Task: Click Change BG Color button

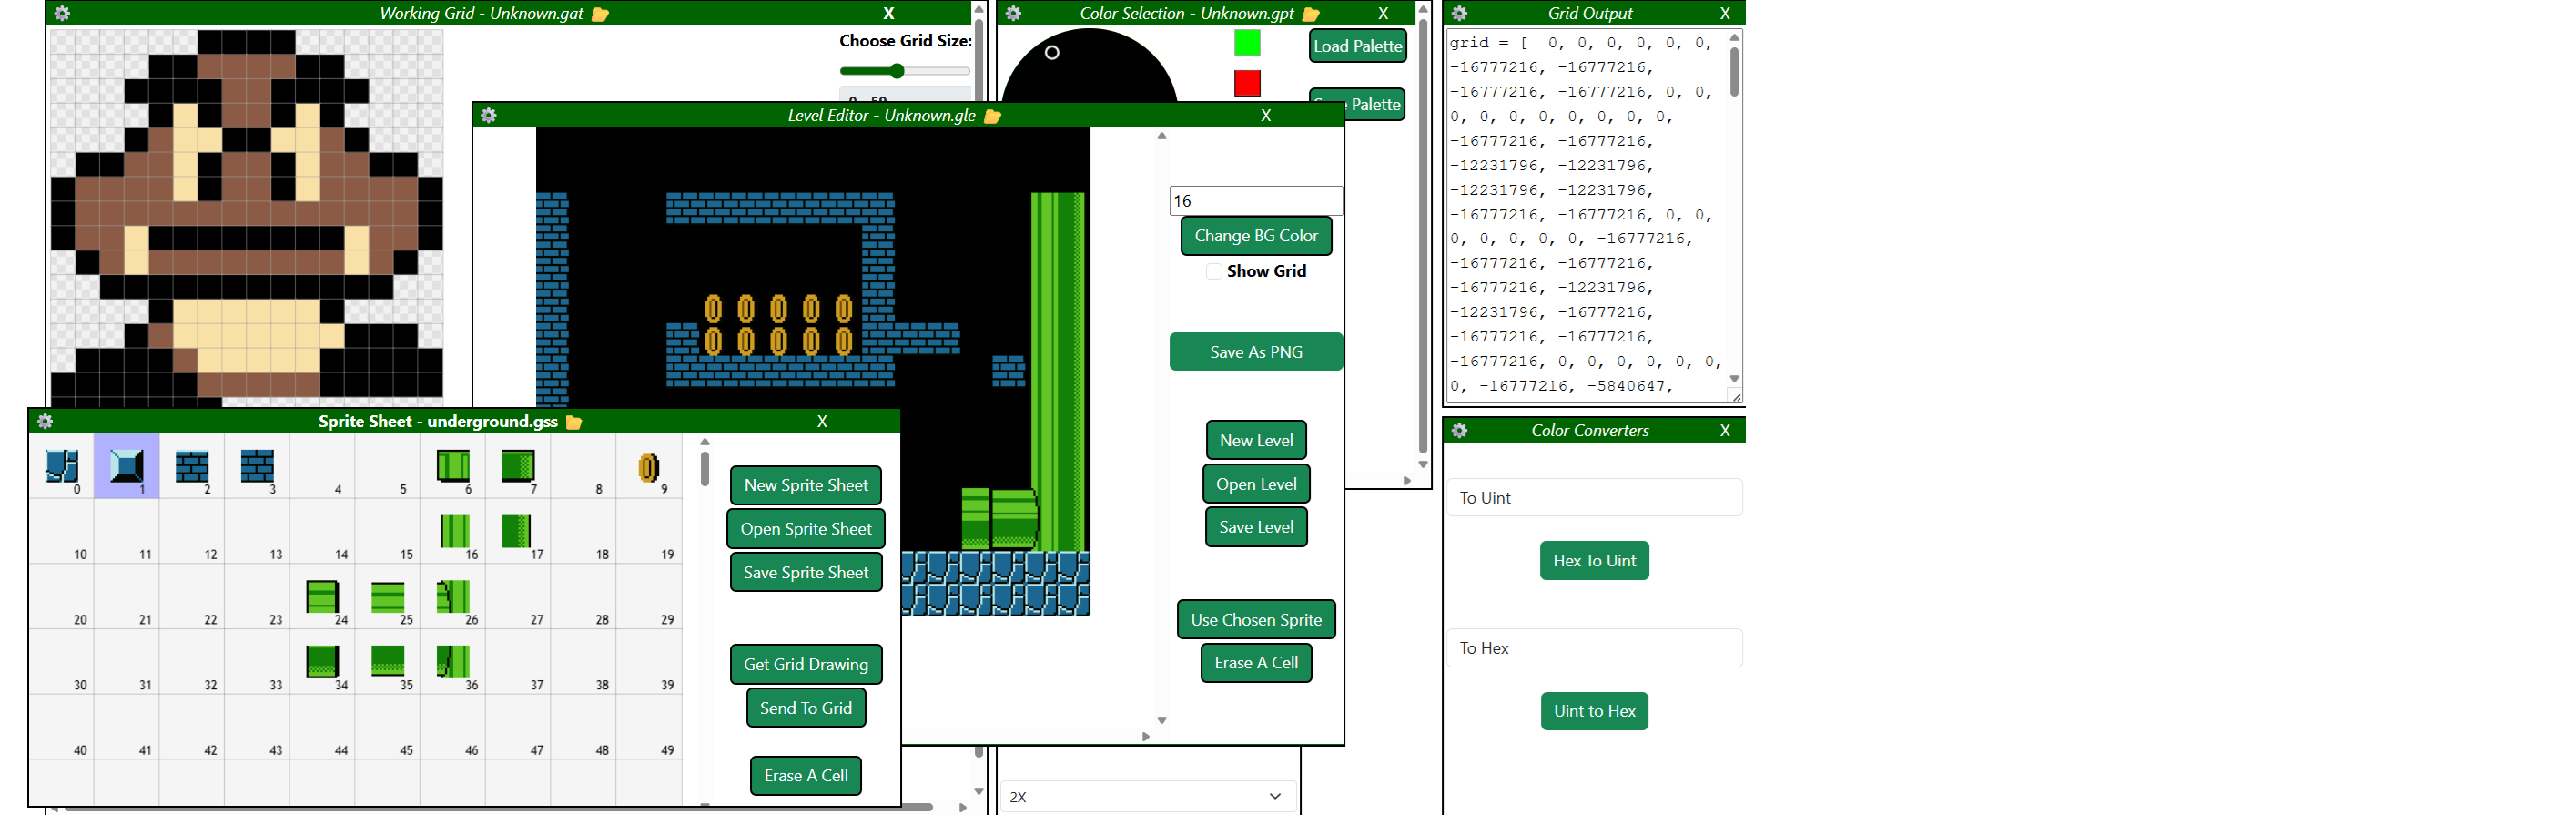Action: click(x=1256, y=236)
